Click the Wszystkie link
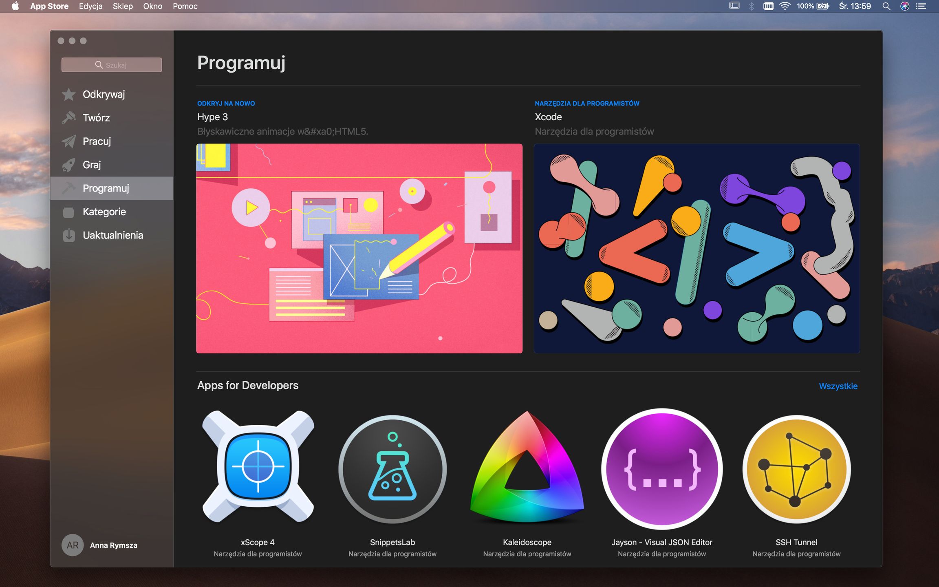This screenshot has width=939, height=587. tap(838, 386)
